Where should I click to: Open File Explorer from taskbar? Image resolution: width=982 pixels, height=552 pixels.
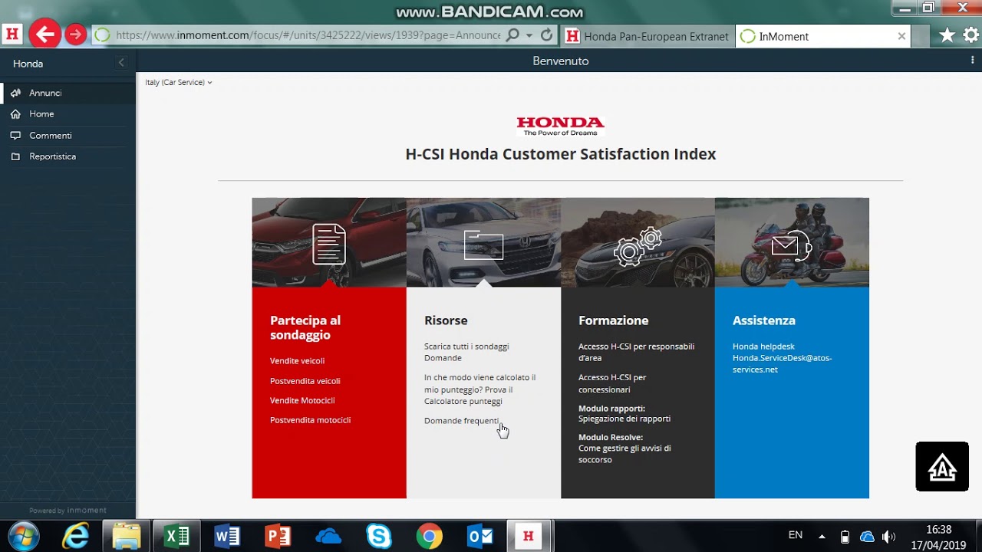click(126, 536)
